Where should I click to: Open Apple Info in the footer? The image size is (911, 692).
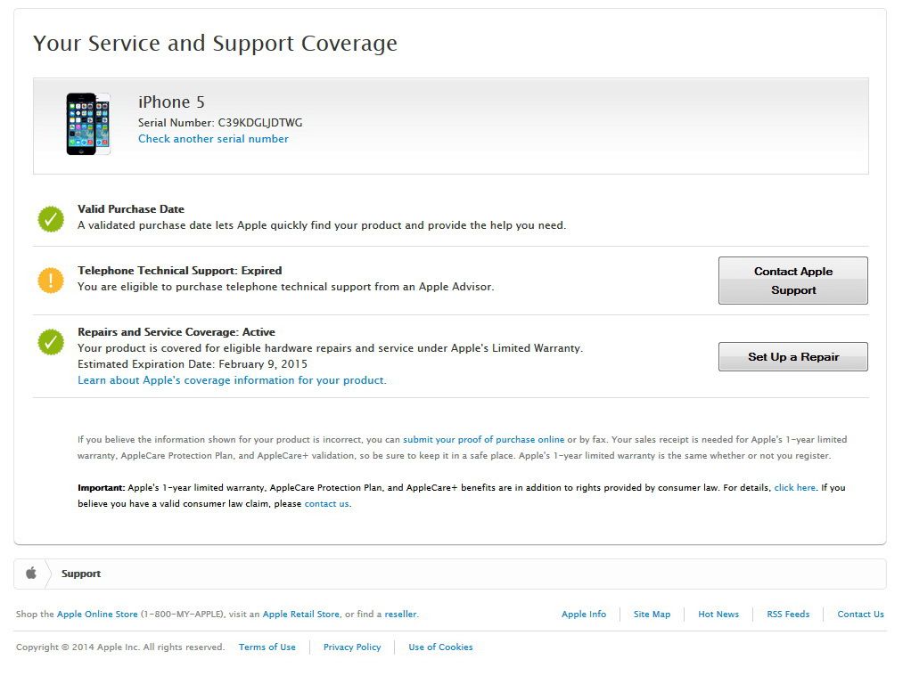point(583,615)
